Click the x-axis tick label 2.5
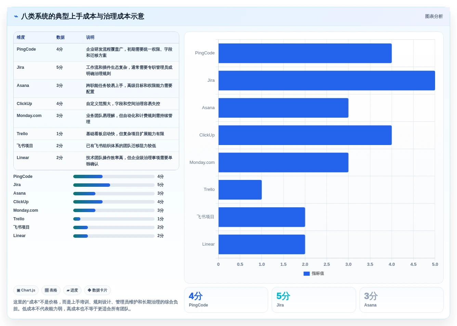Screen dimensions: 457x326 pyautogui.click(x=327, y=264)
